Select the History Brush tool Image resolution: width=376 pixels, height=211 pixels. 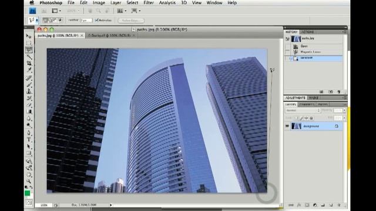pyautogui.click(x=29, y=98)
